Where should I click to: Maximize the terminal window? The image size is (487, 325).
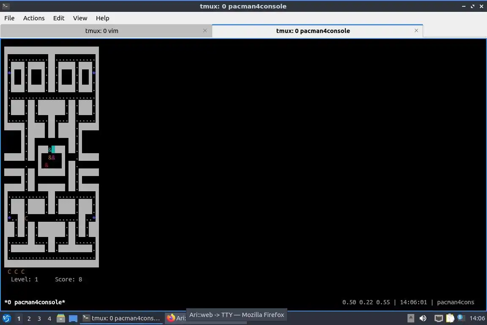click(x=472, y=6)
